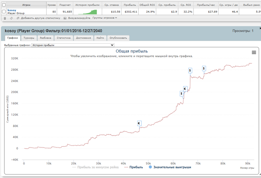Click 'Добавить другую статистику' link

[40, 18]
